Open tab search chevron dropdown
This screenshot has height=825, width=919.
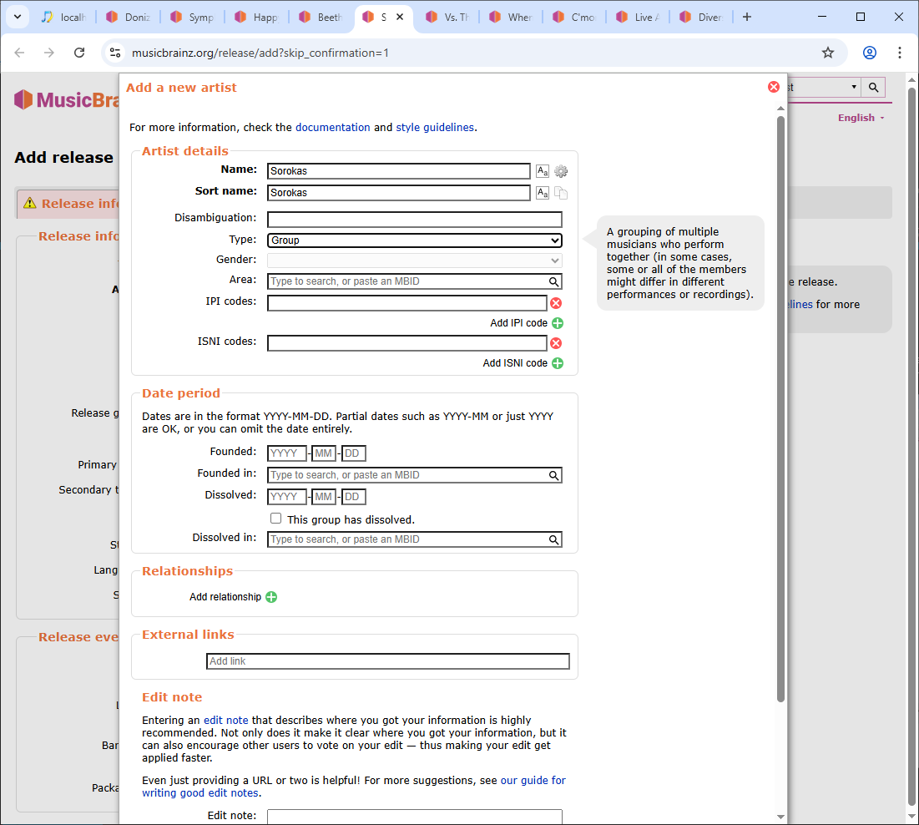tap(18, 17)
